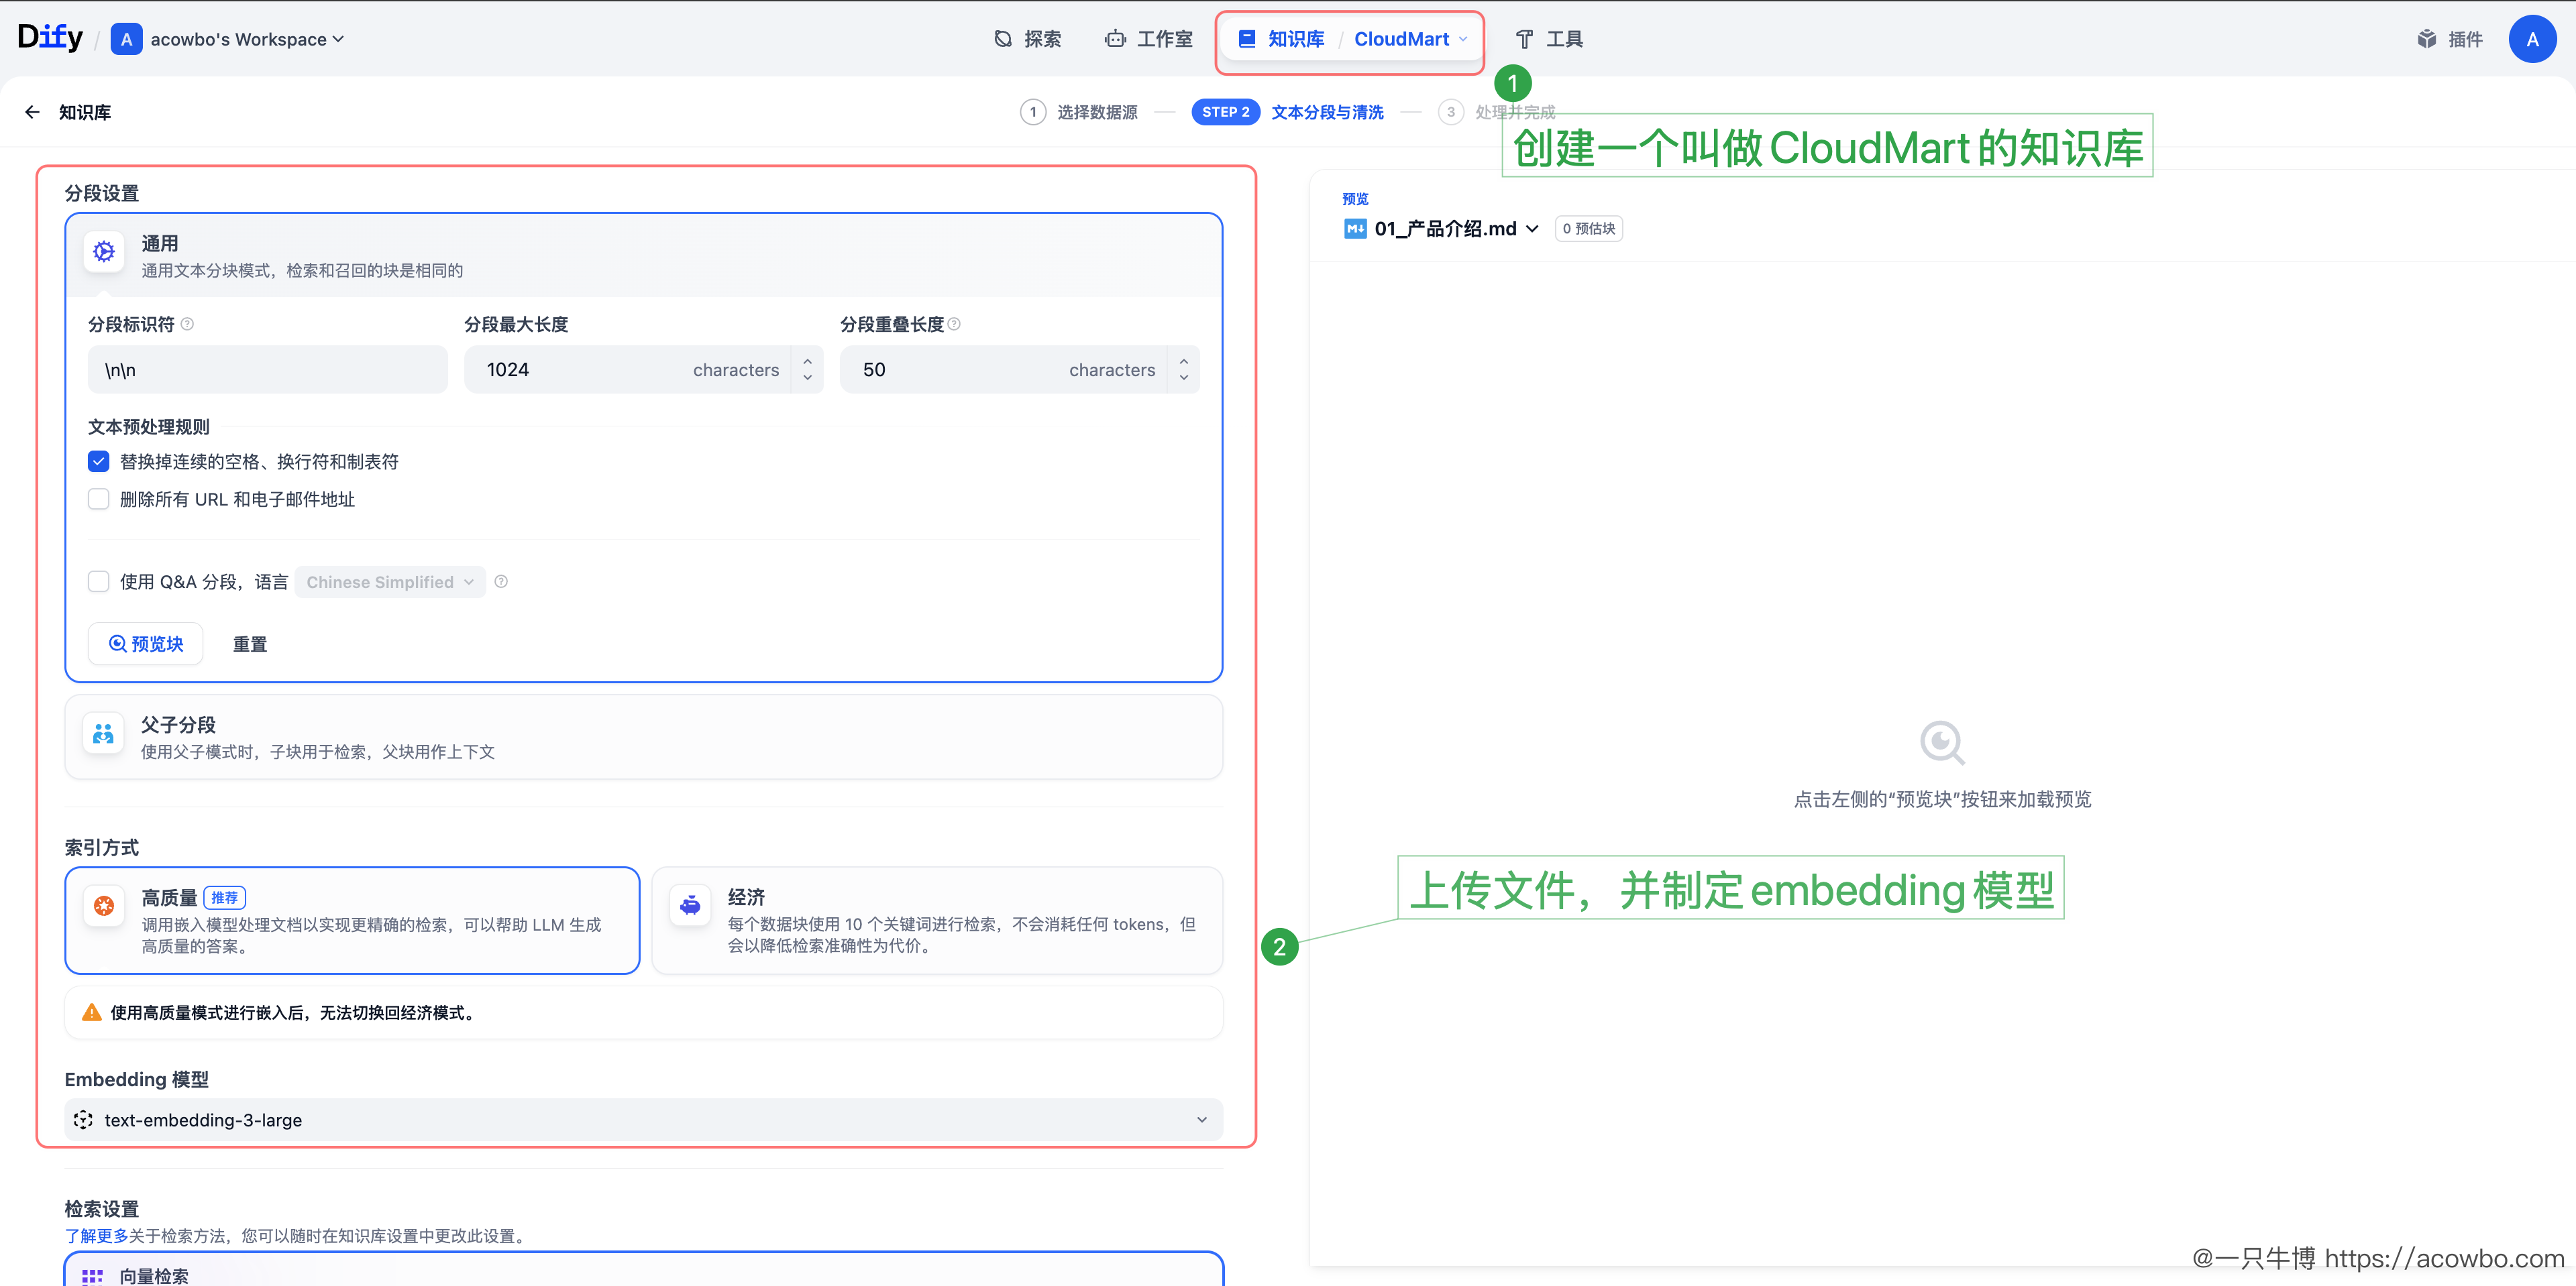The height and width of the screenshot is (1286, 2576).
Task: Select 父子分段 chunk mode
Action: pyautogui.click(x=643, y=736)
